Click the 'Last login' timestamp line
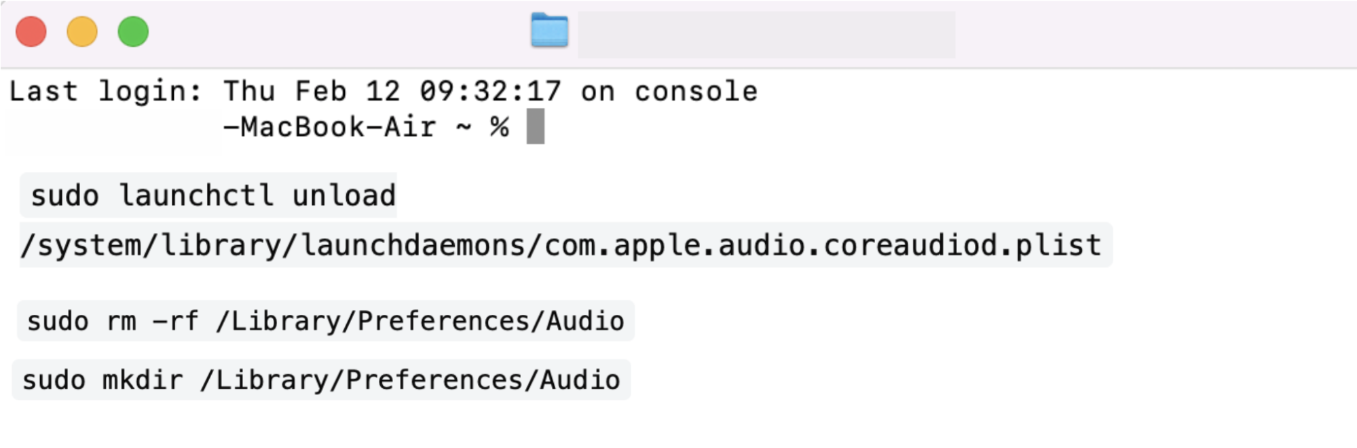This screenshot has height=448, width=1357. tap(380, 90)
